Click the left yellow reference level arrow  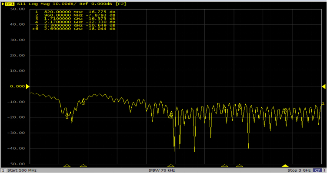point(27,86)
